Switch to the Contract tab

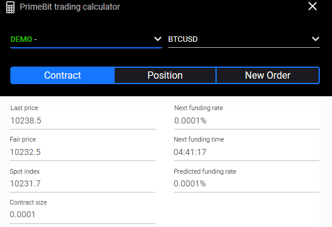(x=63, y=76)
